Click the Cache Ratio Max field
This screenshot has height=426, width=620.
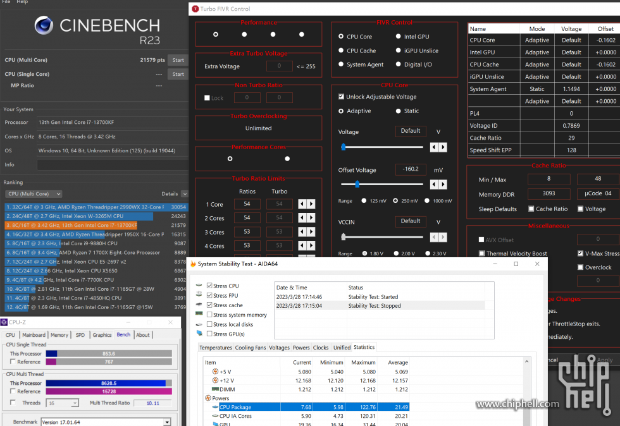[x=598, y=179]
